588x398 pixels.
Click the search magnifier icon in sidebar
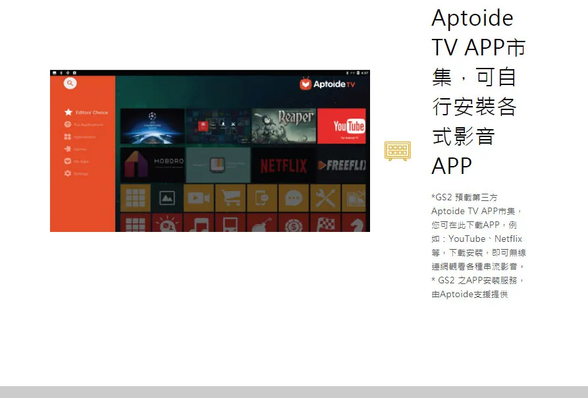click(70, 84)
